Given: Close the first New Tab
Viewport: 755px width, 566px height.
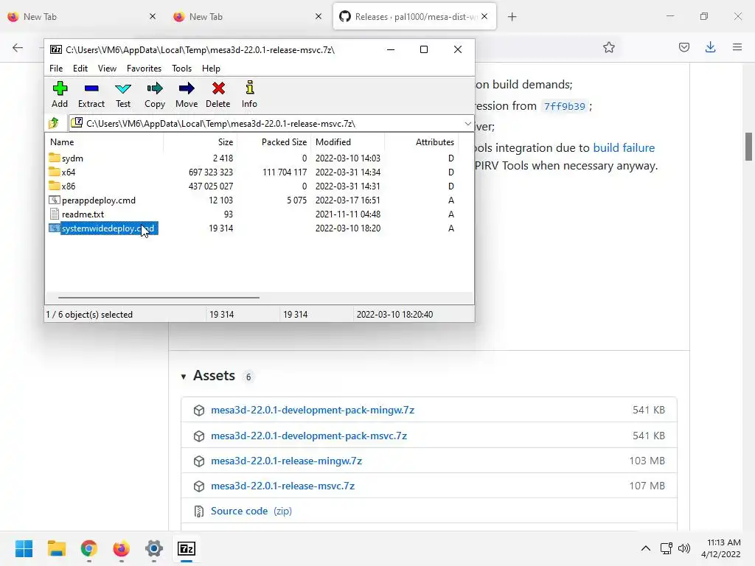Looking at the screenshot, I should tap(153, 16).
